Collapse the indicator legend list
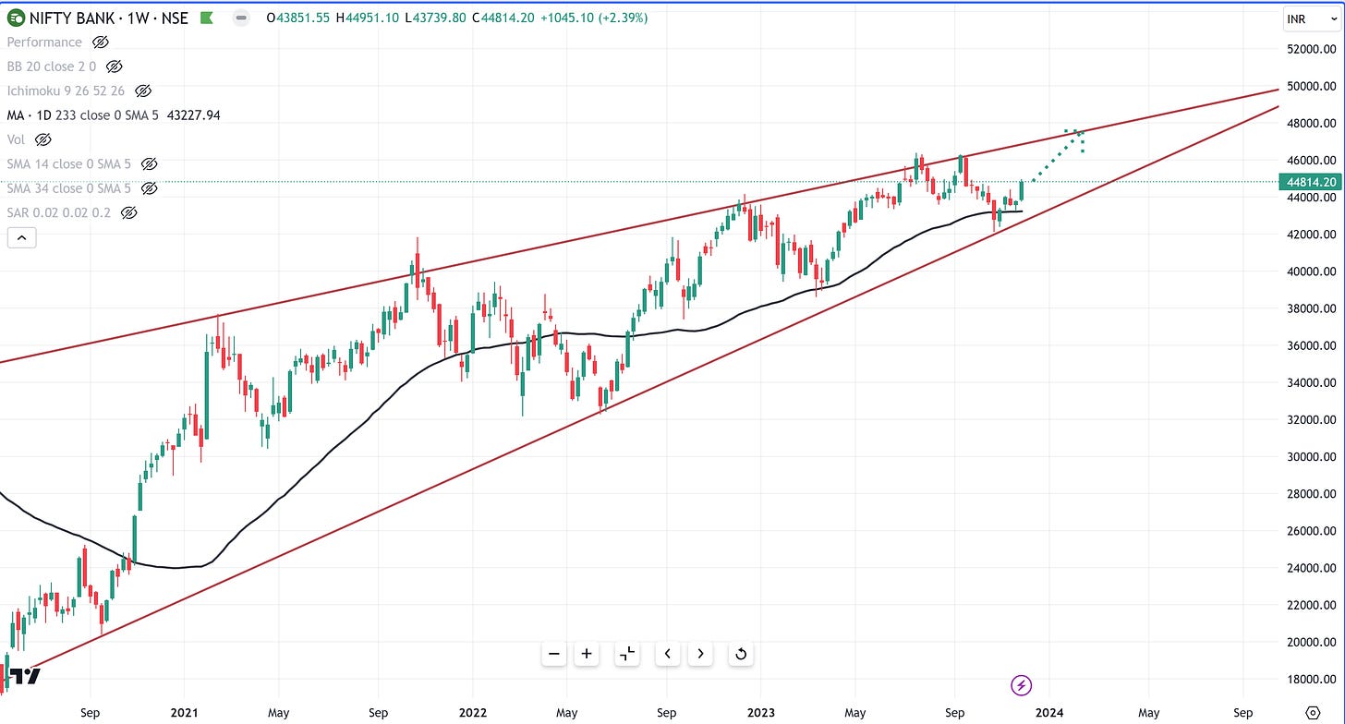Screen dimensions: 1345x724 point(21,237)
